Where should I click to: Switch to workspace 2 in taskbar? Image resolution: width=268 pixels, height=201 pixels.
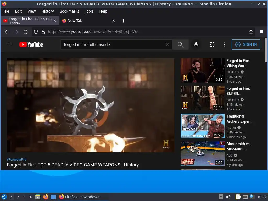coord(18,197)
